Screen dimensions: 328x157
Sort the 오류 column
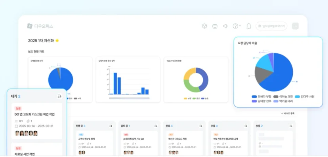(246, 126)
